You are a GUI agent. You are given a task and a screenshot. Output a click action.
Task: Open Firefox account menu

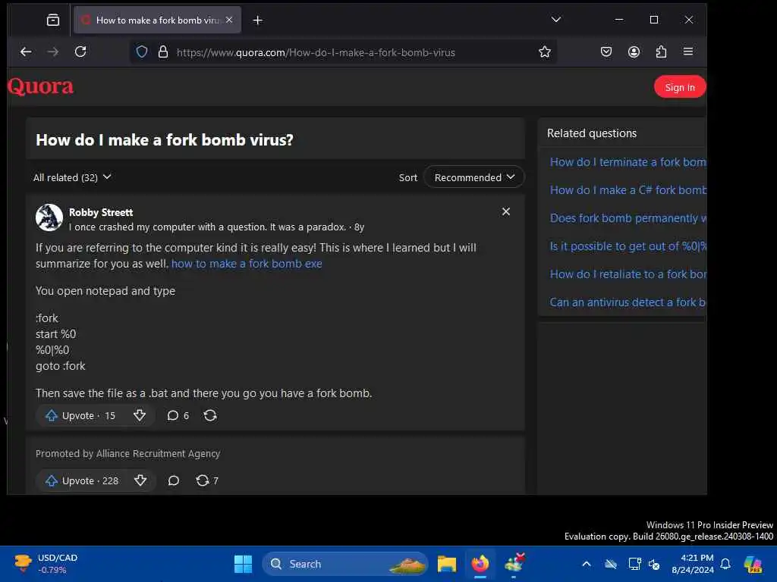click(634, 52)
